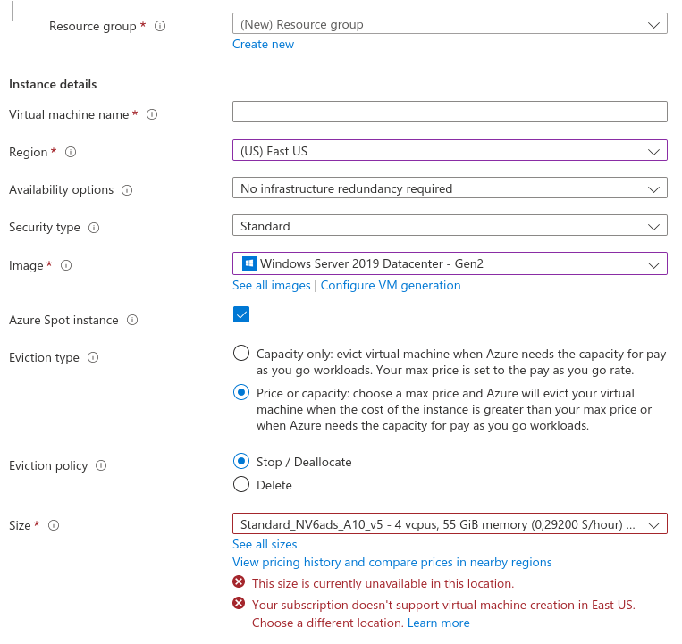Click info icon next to Resource group
Viewport: 682px width, 644px height.
click(x=160, y=26)
